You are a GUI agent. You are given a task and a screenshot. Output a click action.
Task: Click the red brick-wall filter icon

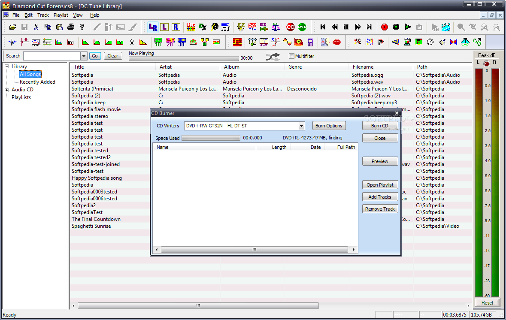[237, 42]
